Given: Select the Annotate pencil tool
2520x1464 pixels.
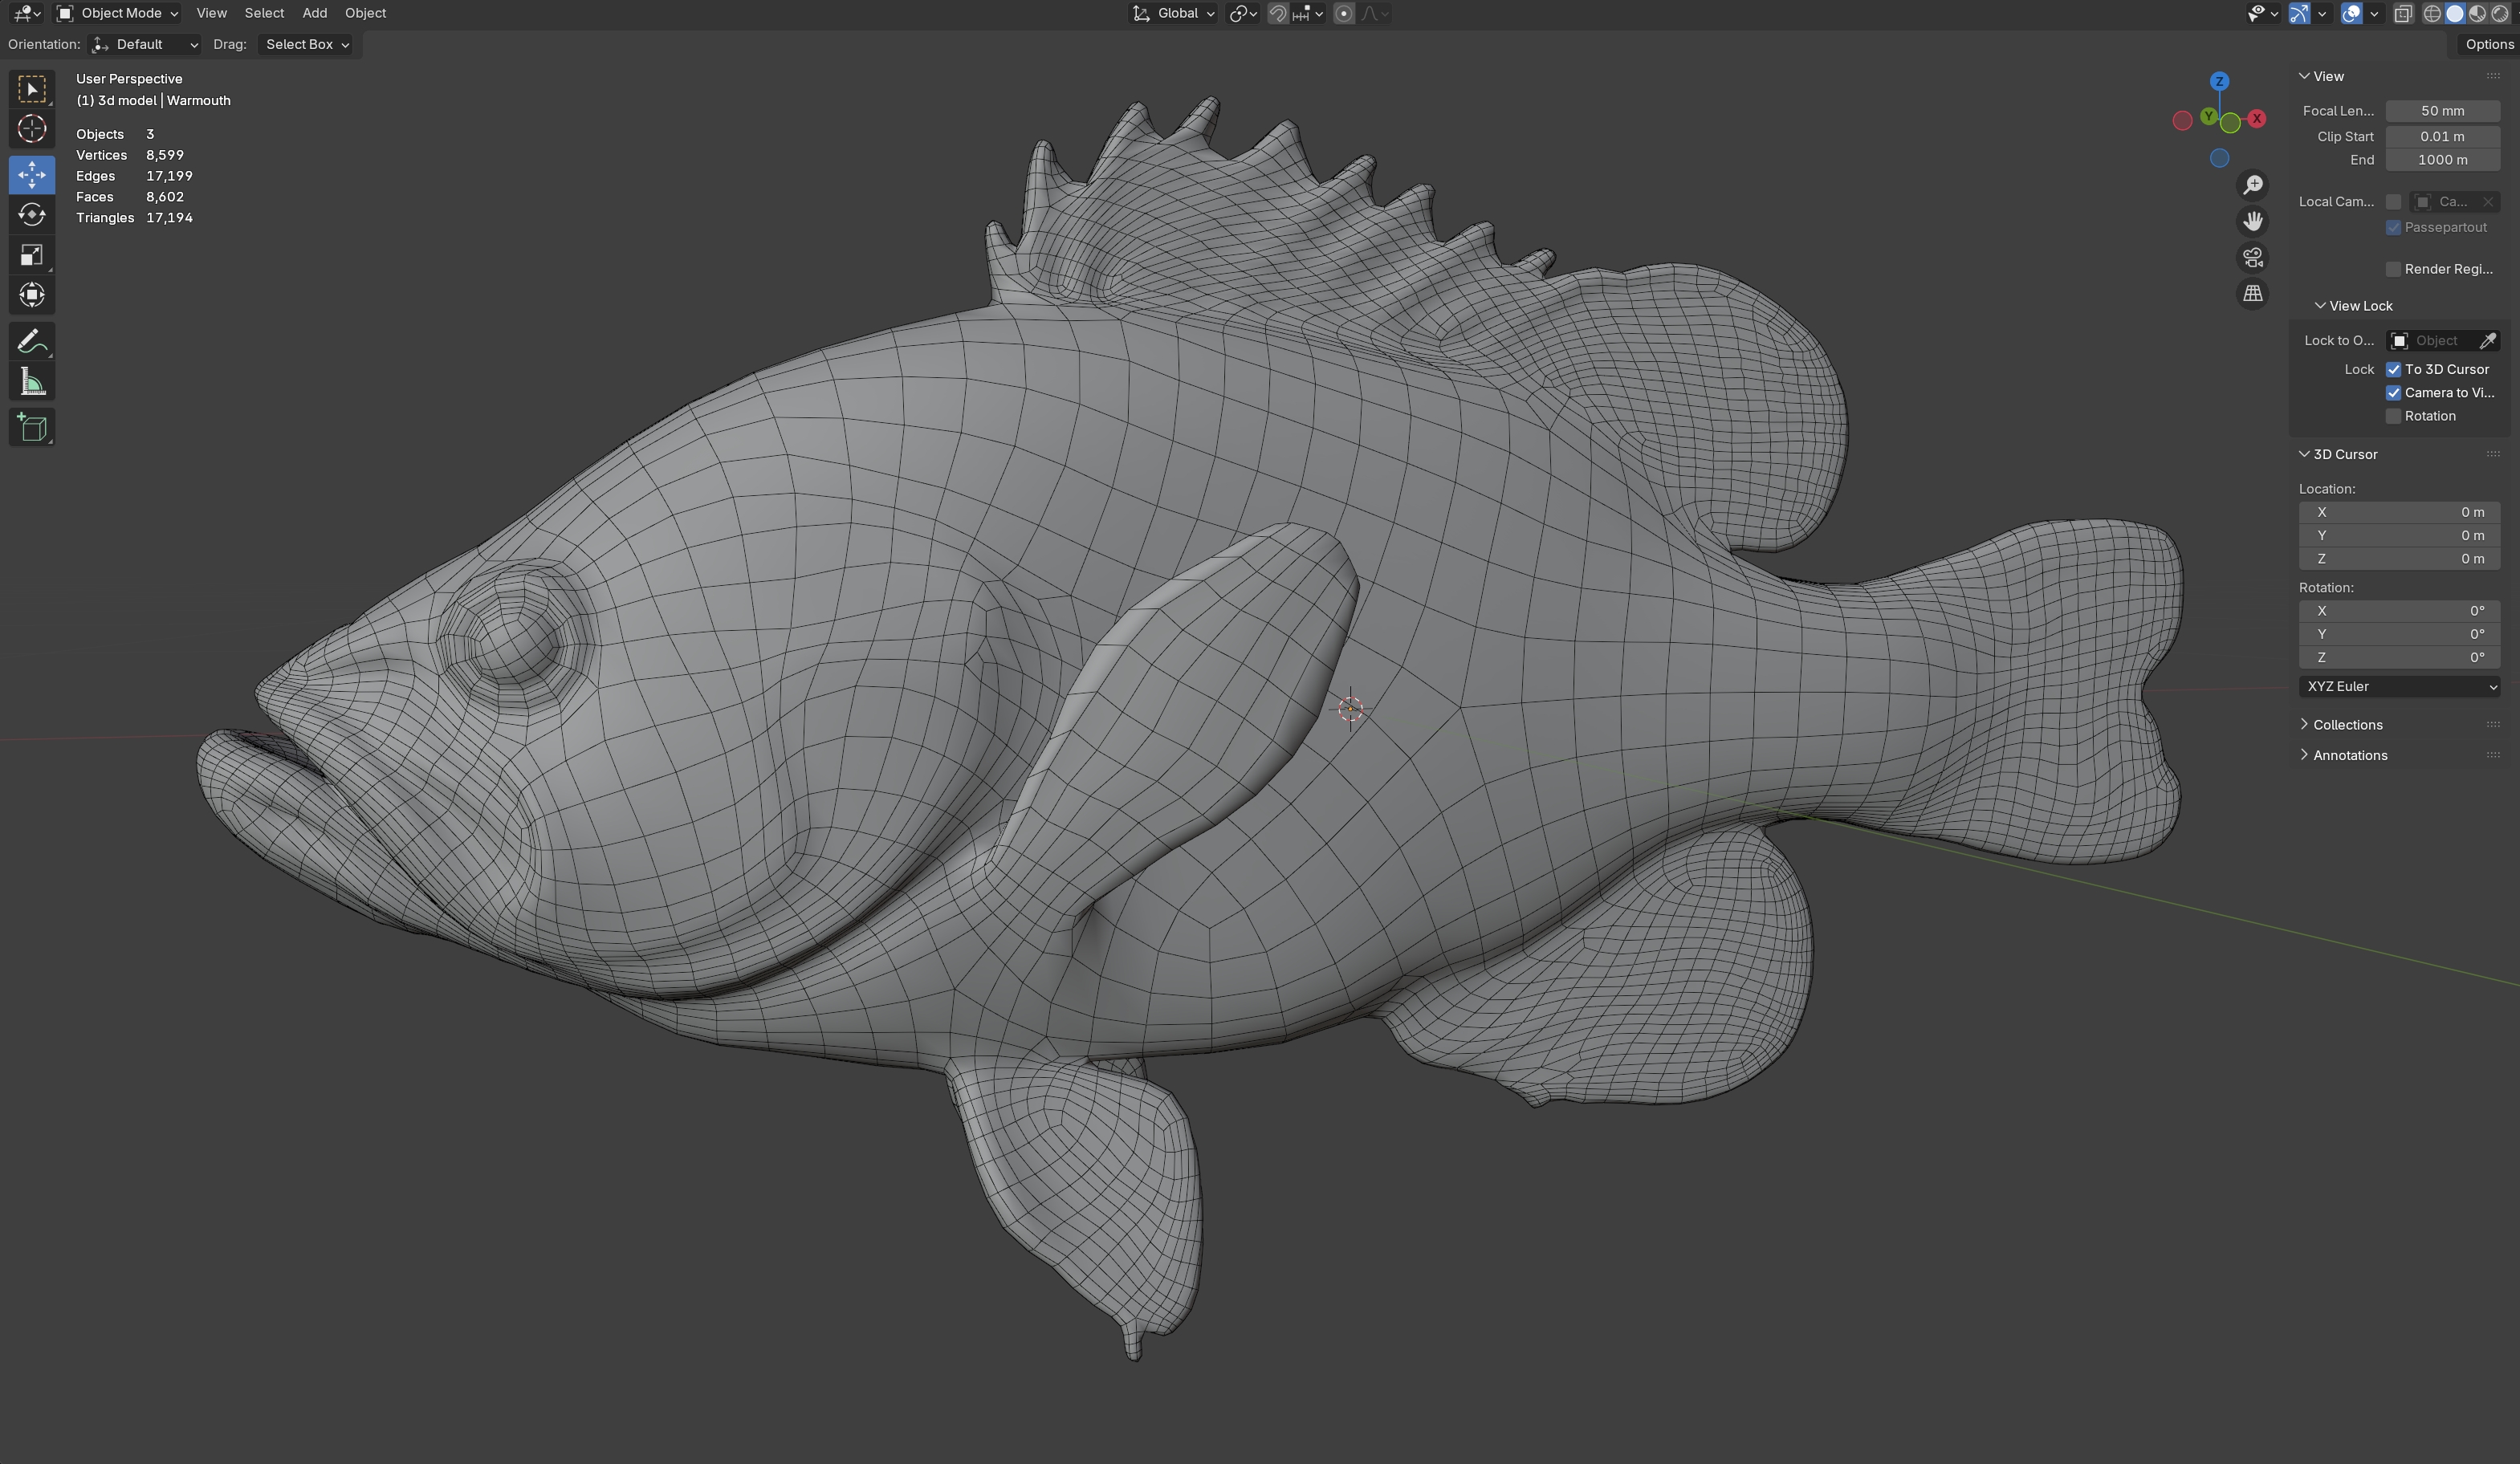Looking at the screenshot, I should point(31,342).
